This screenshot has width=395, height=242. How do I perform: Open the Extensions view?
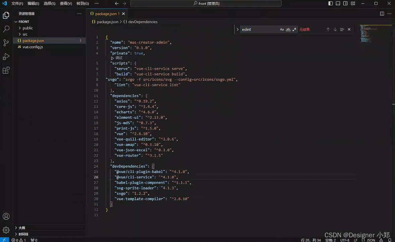click(6, 70)
